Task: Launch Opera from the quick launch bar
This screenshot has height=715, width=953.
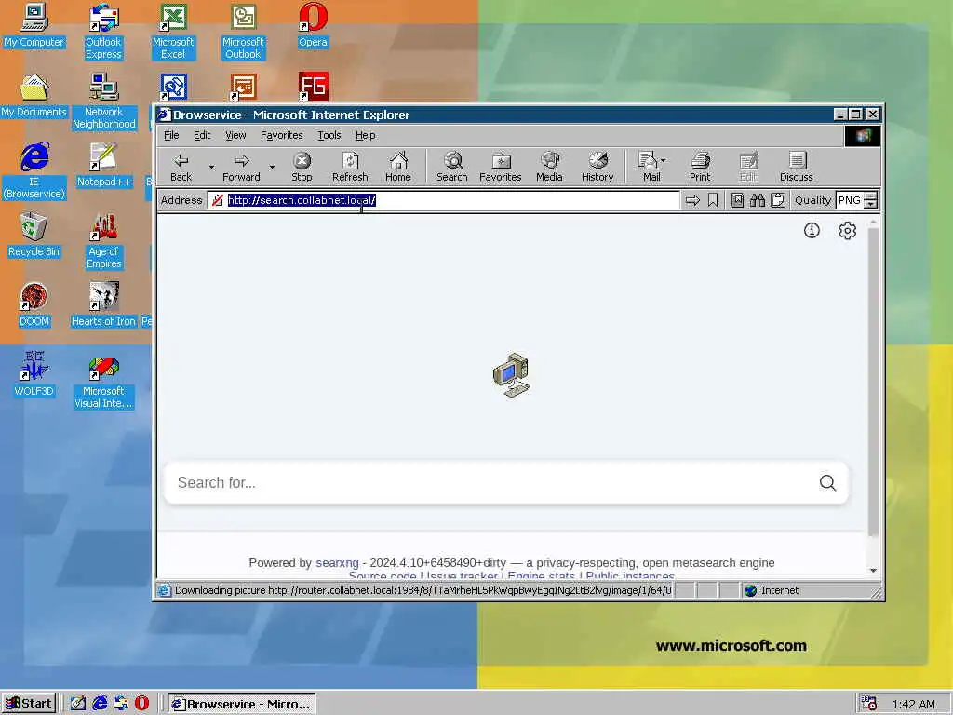Action: click(141, 704)
